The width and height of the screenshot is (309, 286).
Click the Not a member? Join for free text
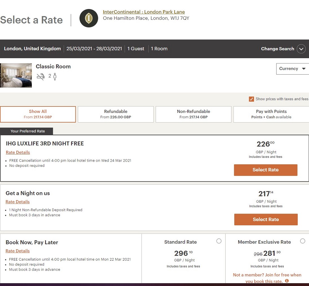pyautogui.click(x=267, y=278)
